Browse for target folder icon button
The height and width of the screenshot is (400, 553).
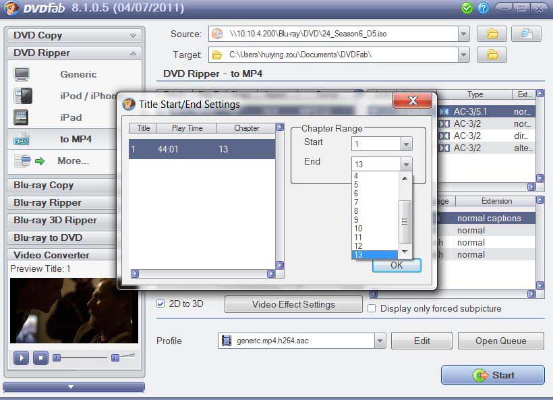492,55
